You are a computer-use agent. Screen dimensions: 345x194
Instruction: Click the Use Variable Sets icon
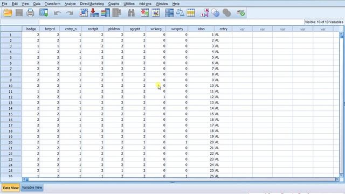216,13
